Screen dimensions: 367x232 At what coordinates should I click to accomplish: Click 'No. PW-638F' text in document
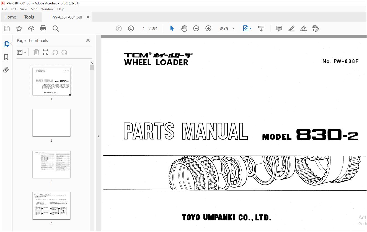(x=340, y=61)
